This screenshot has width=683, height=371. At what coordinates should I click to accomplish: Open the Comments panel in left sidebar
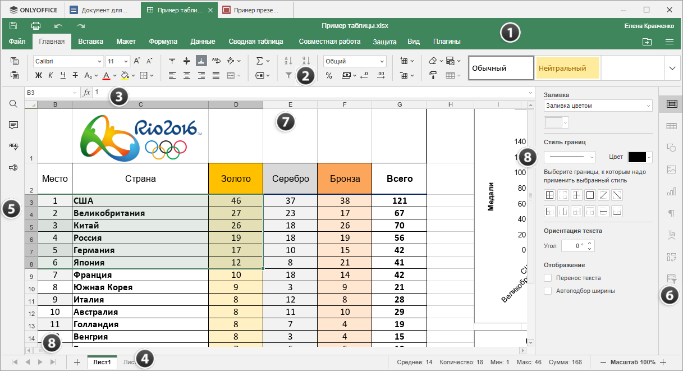pos(13,125)
